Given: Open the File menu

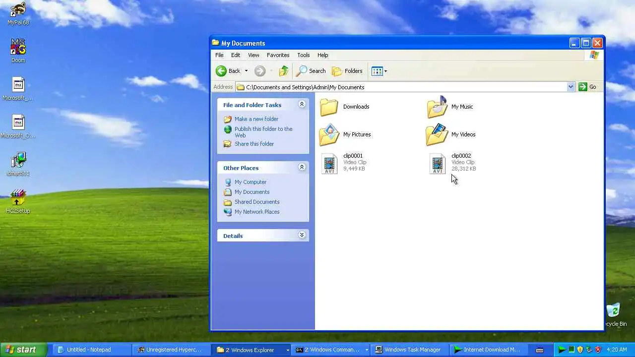Looking at the screenshot, I should [x=219, y=55].
